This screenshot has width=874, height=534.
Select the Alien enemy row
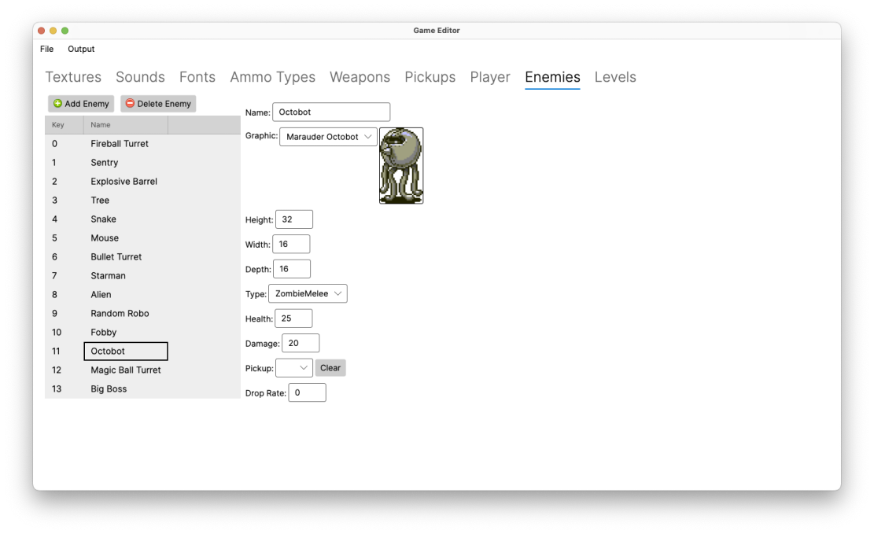point(142,295)
